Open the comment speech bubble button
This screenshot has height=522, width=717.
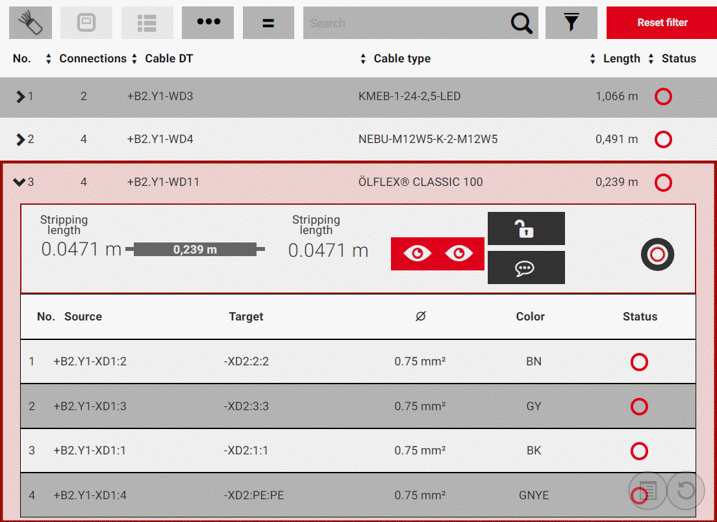coord(525,268)
